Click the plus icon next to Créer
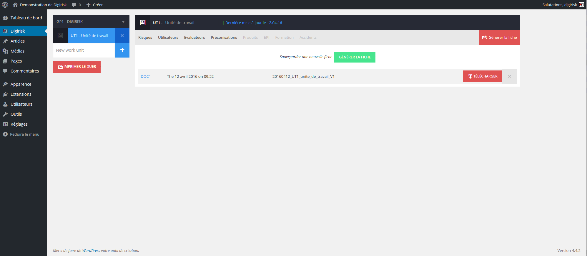The width and height of the screenshot is (587, 256). (88, 5)
